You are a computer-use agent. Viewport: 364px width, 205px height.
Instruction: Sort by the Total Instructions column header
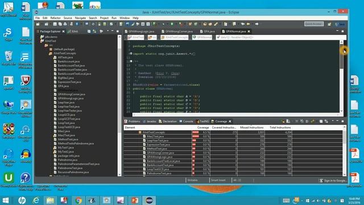pos(279,128)
